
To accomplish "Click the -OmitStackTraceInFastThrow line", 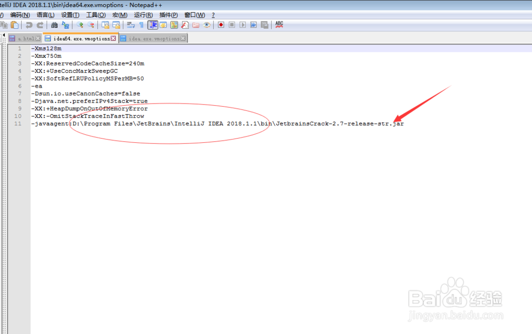I will click(x=88, y=116).
